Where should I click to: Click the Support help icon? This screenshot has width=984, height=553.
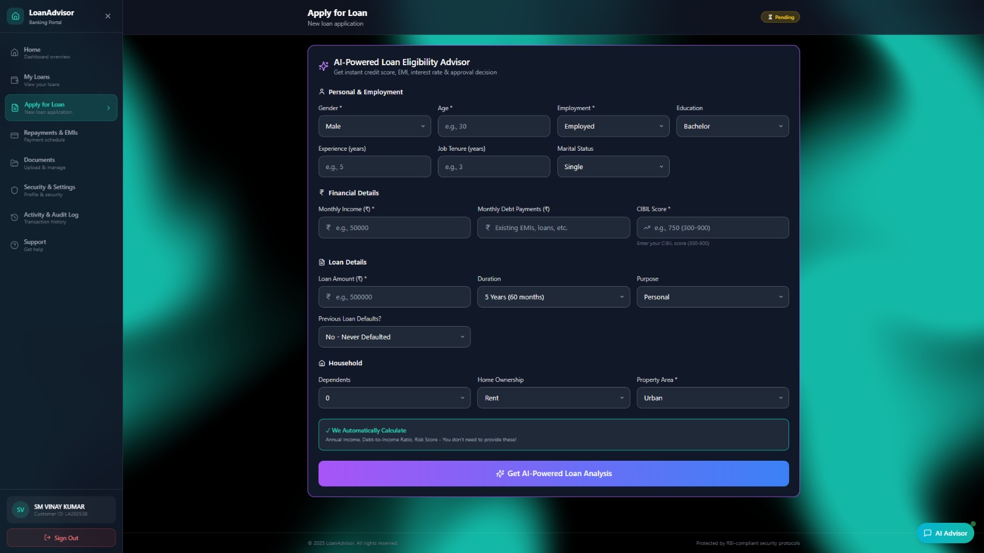click(x=14, y=245)
